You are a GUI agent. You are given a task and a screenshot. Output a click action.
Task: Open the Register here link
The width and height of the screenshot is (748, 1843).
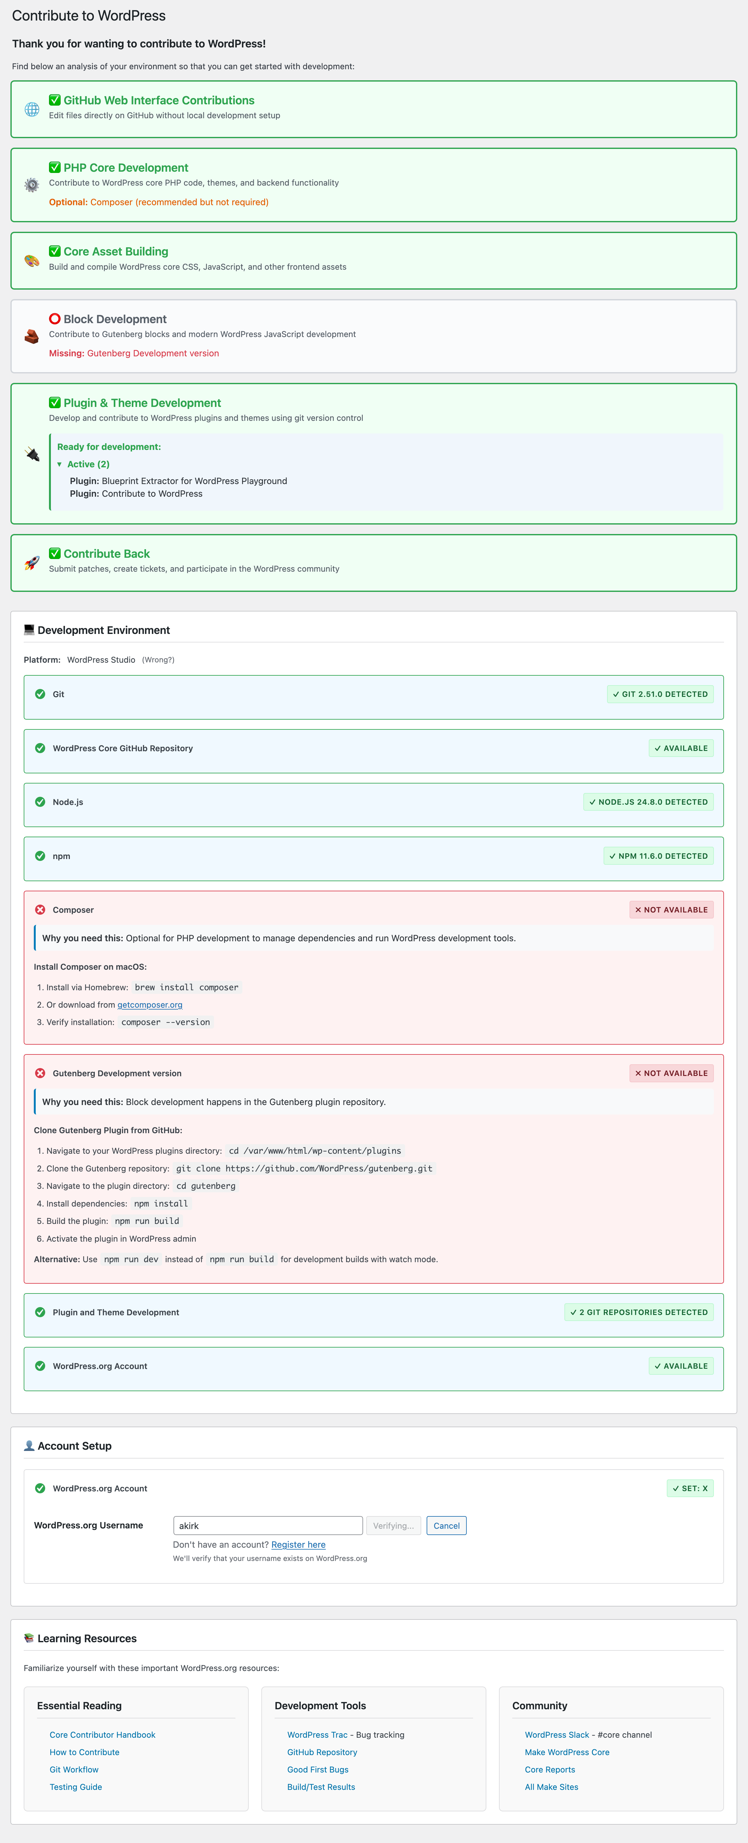pyautogui.click(x=298, y=1545)
